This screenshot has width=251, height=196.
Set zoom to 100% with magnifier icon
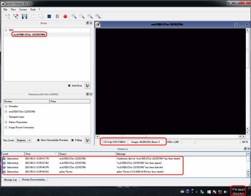coord(98,16)
